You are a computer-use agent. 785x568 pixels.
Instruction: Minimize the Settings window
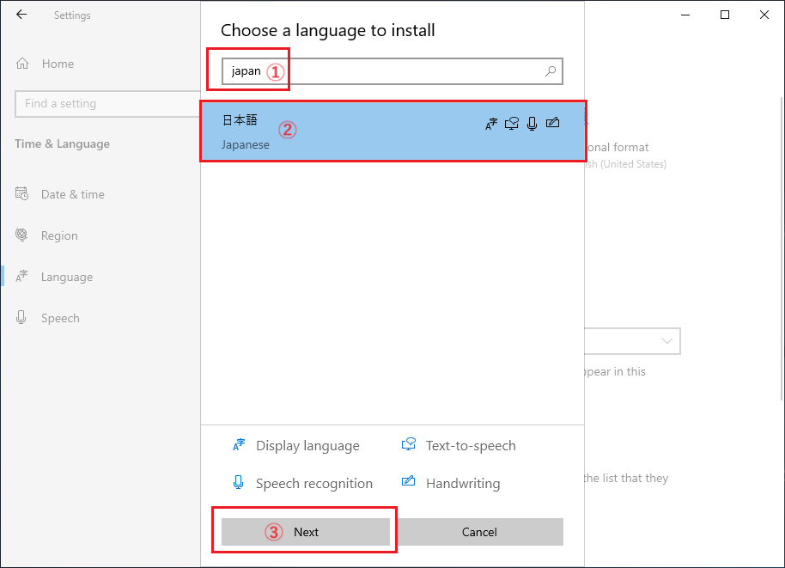point(685,15)
